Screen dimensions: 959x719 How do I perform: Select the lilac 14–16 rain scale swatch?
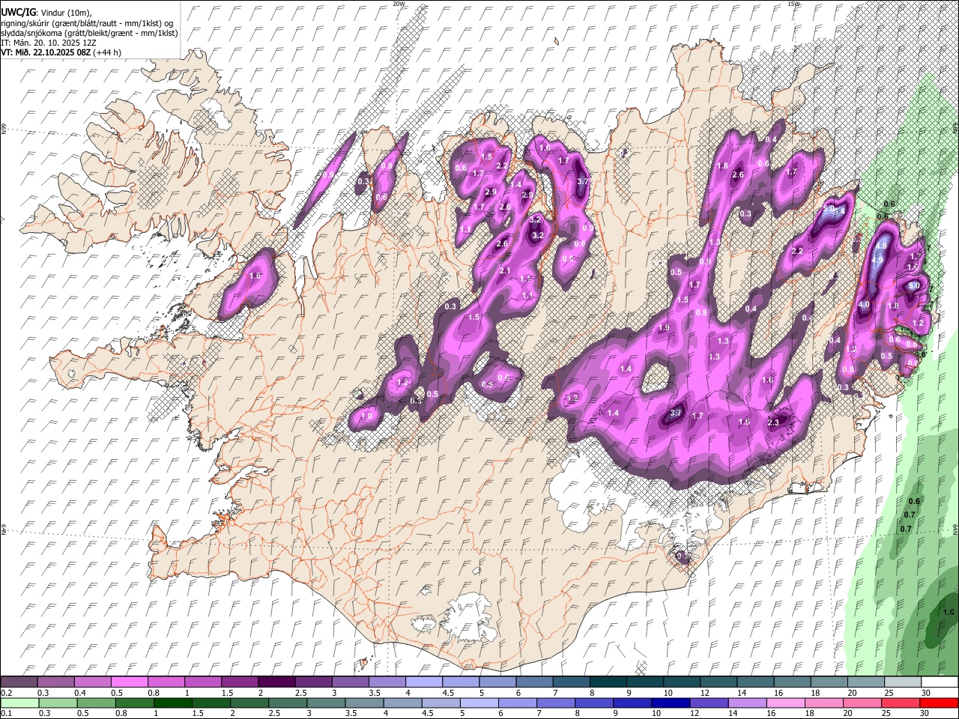tap(747, 703)
